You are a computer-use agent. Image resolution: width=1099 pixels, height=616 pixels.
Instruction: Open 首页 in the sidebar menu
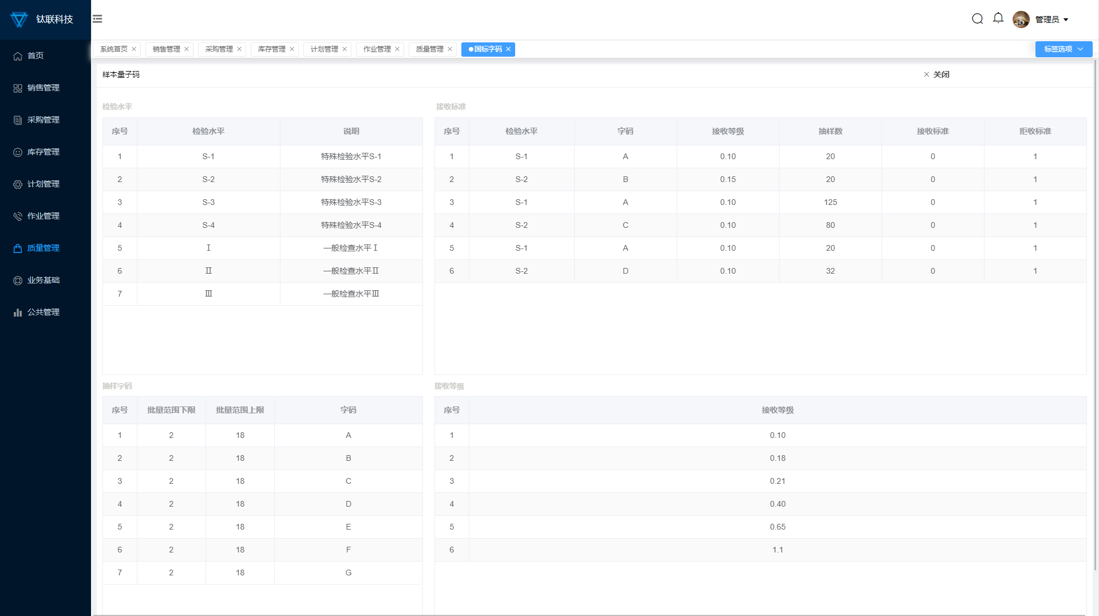tap(45, 56)
